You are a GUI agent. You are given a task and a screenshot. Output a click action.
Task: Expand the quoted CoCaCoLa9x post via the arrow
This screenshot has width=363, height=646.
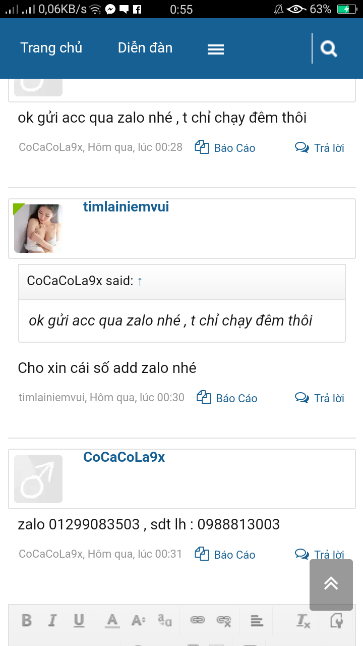coord(139,281)
